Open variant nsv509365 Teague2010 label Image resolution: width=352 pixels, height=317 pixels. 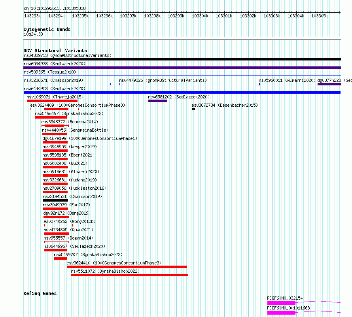(50, 72)
